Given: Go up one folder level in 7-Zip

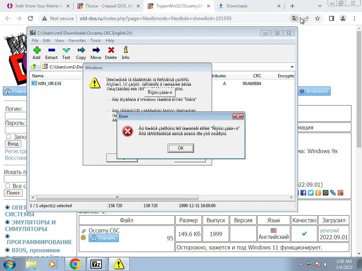Looking at the screenshot, I should point(34,67).
